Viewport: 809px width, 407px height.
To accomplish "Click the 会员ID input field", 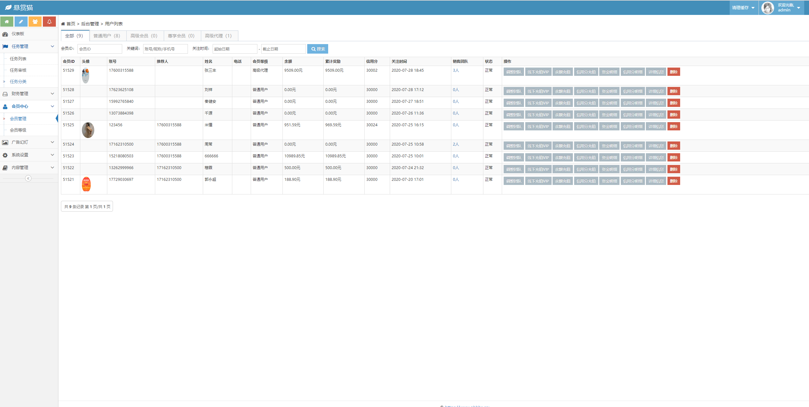I will tap(100, 49).
